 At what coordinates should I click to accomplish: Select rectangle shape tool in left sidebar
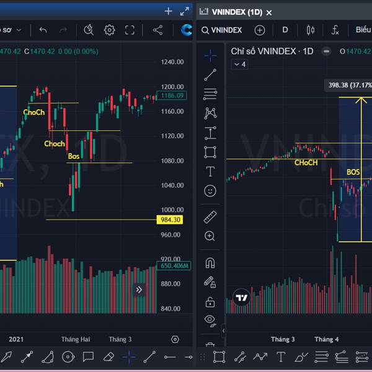(210, 152)
